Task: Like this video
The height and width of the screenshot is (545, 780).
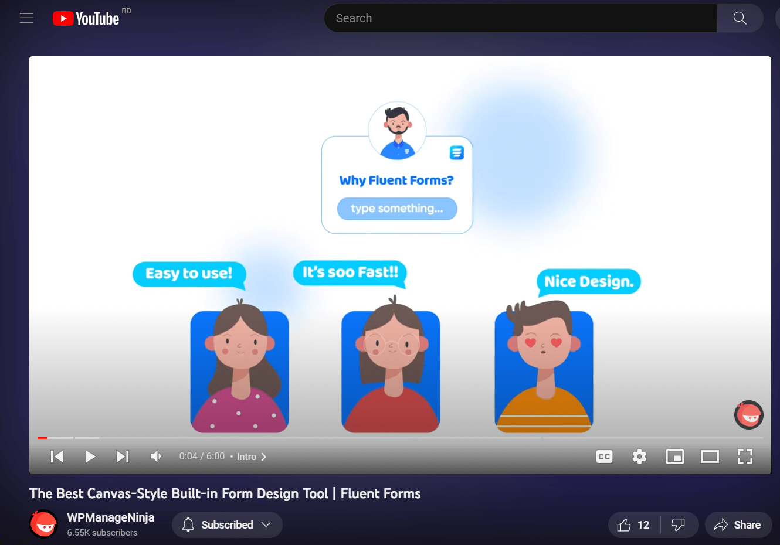Action: [634, 525]
